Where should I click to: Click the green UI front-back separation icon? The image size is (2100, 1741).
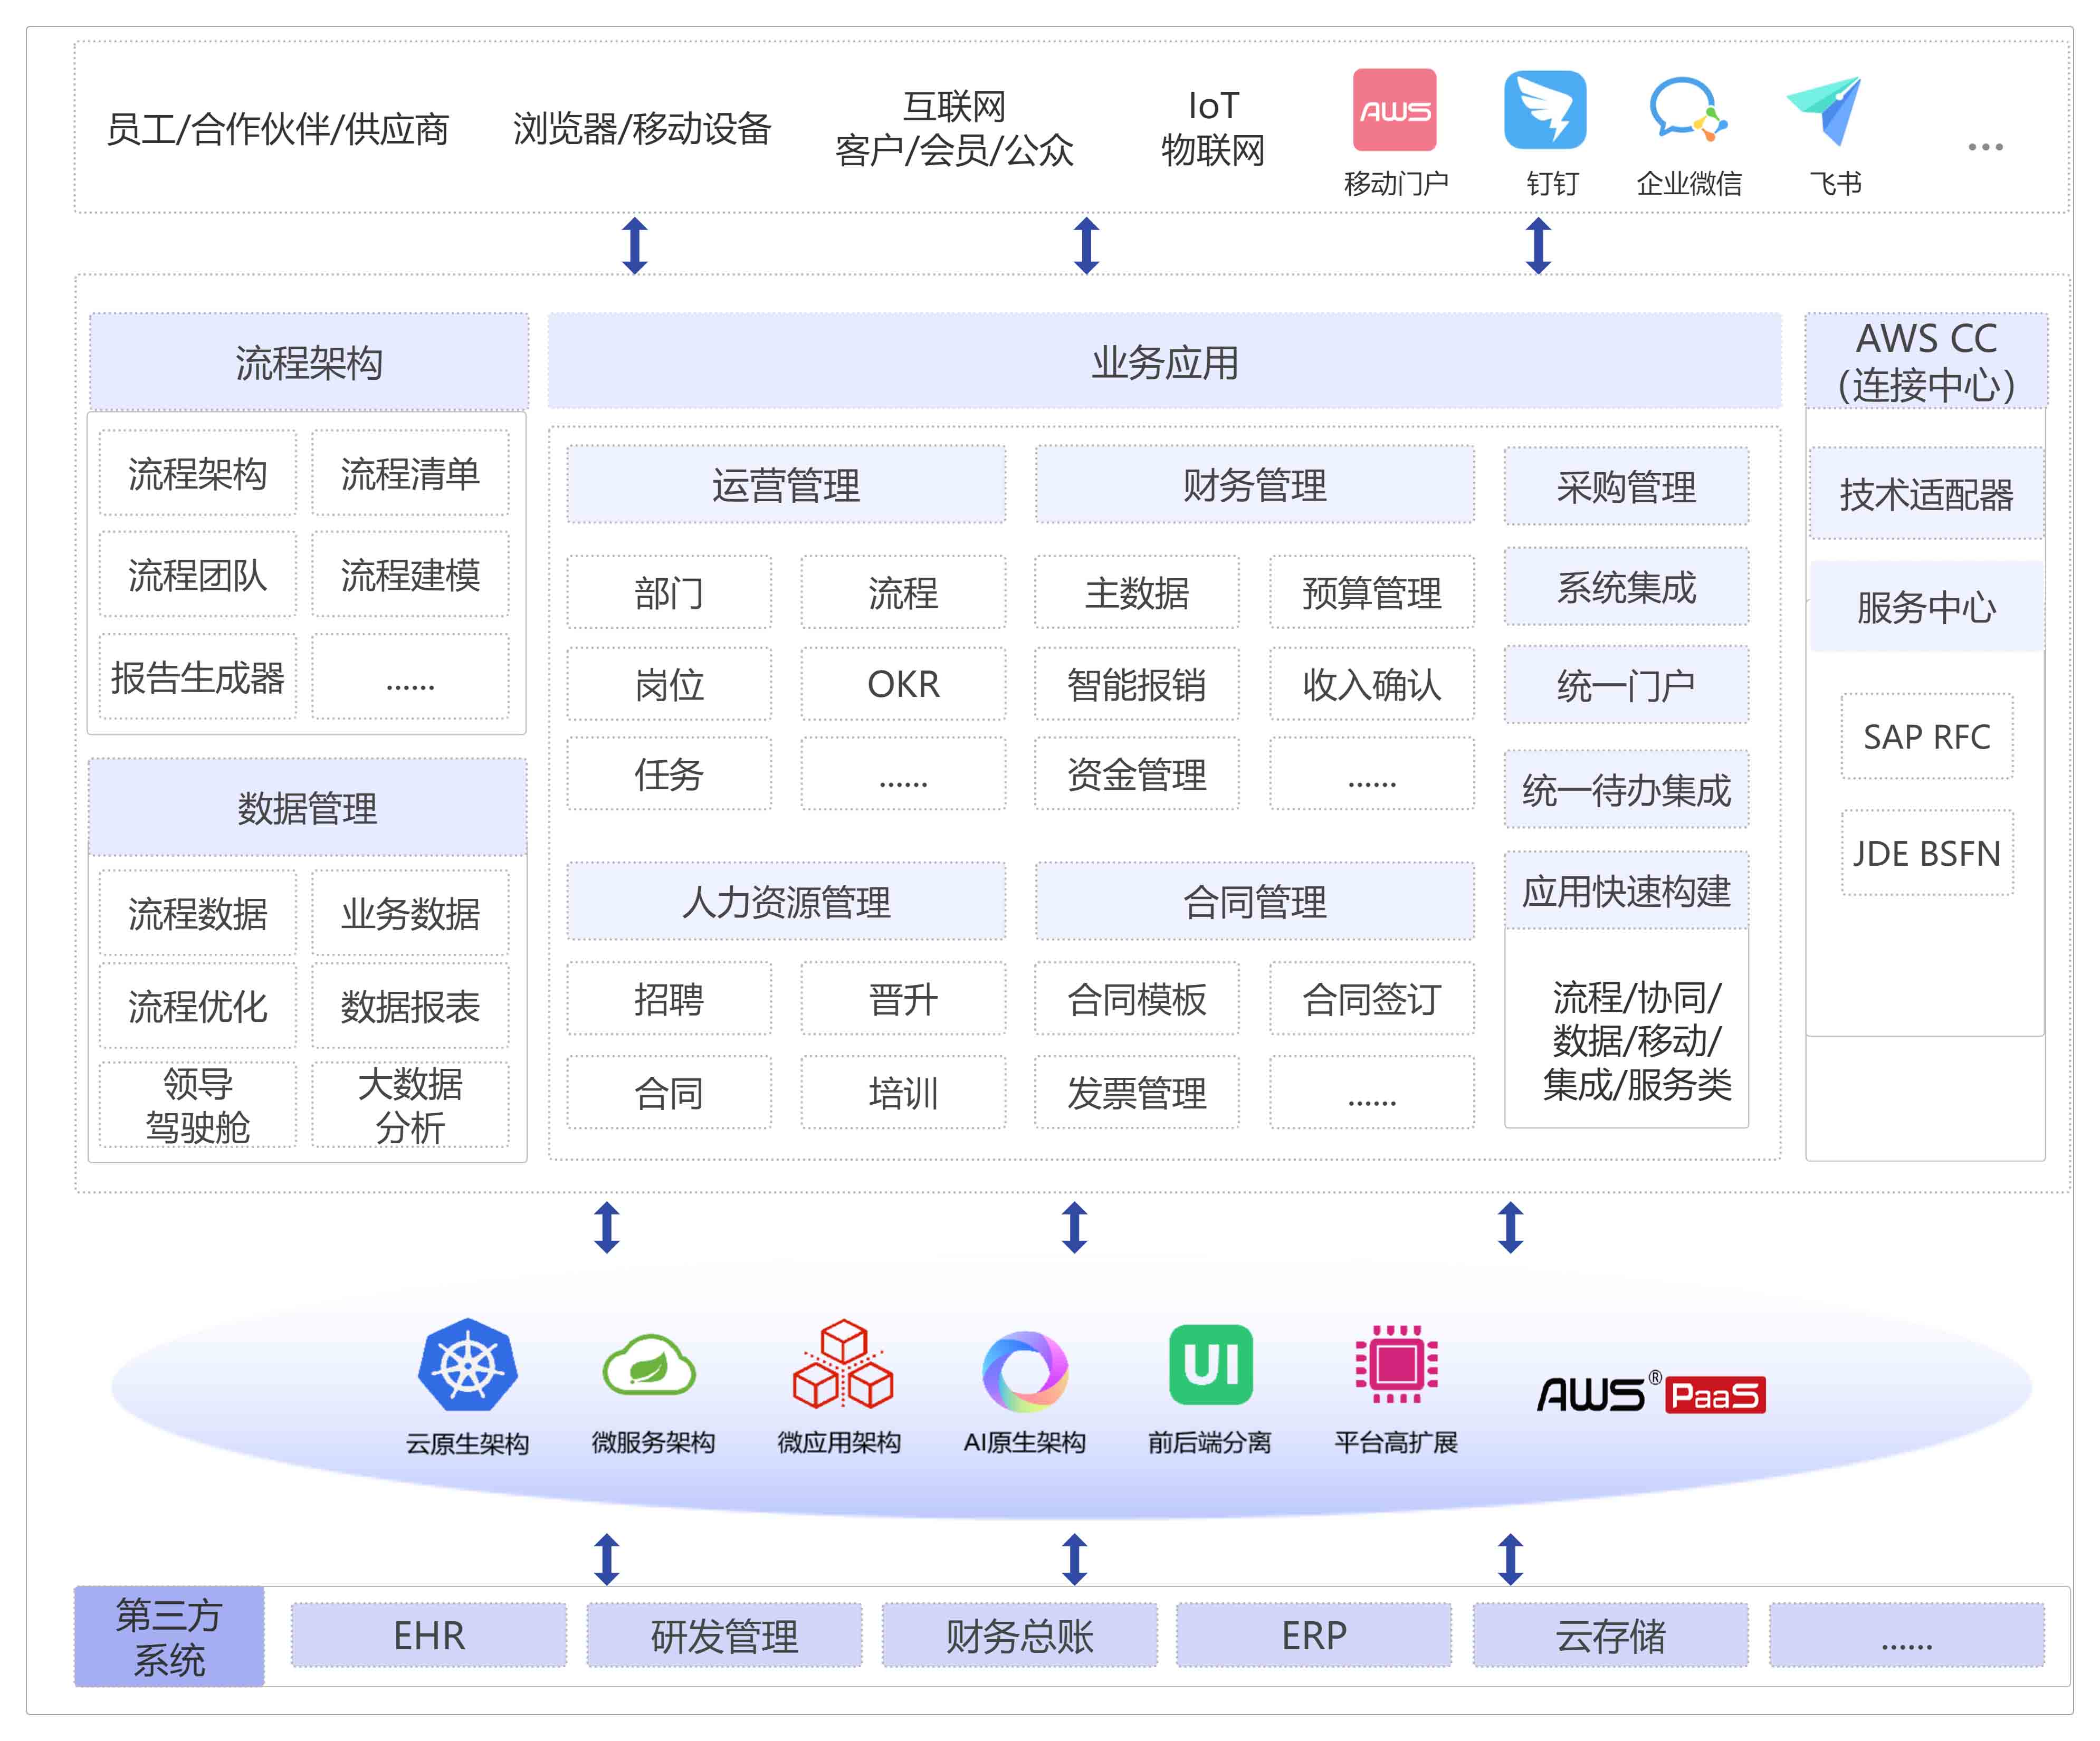[x=1210, y=1365]
